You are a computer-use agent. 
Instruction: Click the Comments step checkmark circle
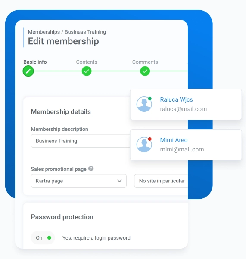145,71
